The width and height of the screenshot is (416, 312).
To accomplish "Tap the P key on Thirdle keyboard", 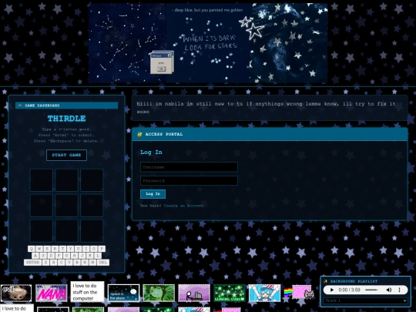I will pyautogui.click(x=102, y=249).
